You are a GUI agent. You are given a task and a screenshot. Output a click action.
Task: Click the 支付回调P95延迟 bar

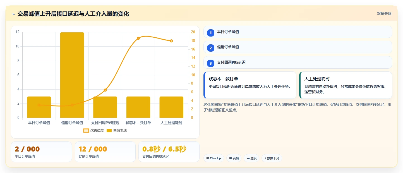pos(105,107)
